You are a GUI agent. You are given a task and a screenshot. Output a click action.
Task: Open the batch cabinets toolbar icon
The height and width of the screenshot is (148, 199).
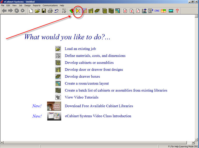pos(111,11)
